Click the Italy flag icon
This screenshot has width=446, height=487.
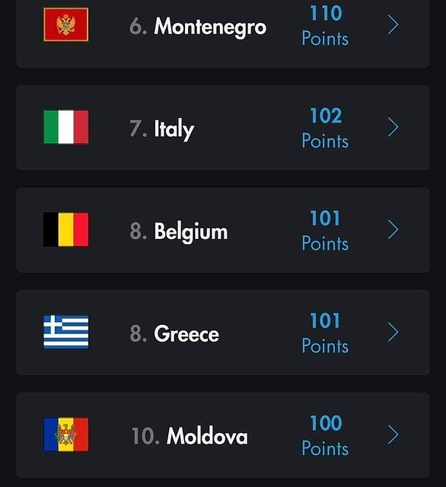66,127
